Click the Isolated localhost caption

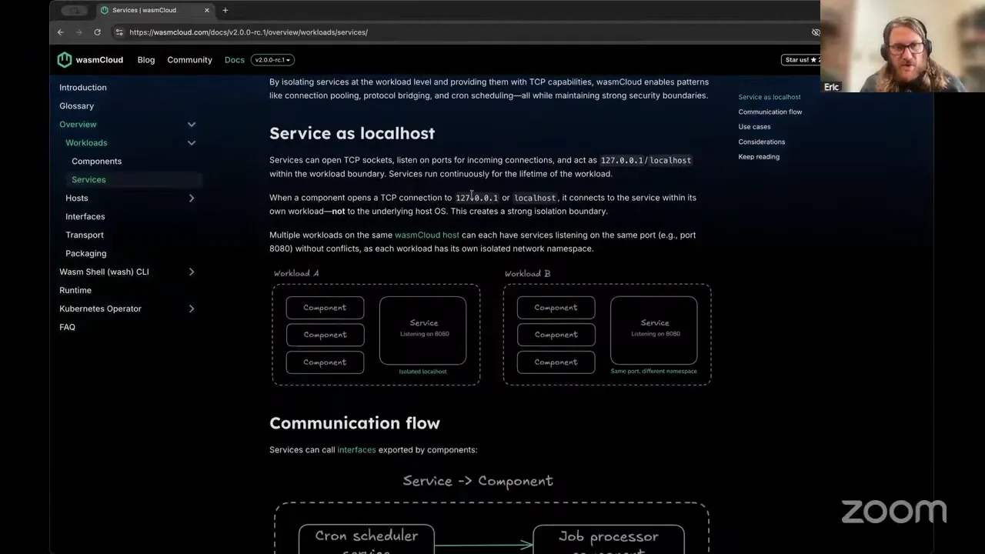click(422, 372)
